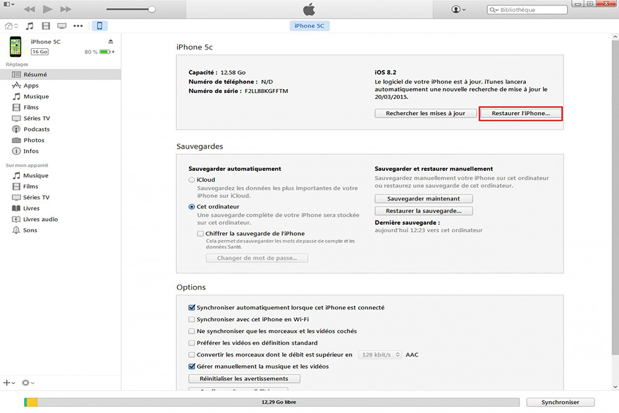Enable Synchroniser avec cet iPhone en Wi-Fi
619x413 pixels.
point(191,320)
